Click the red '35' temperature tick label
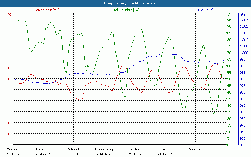This screenshot has height=157, width=251. coord(10,24)
